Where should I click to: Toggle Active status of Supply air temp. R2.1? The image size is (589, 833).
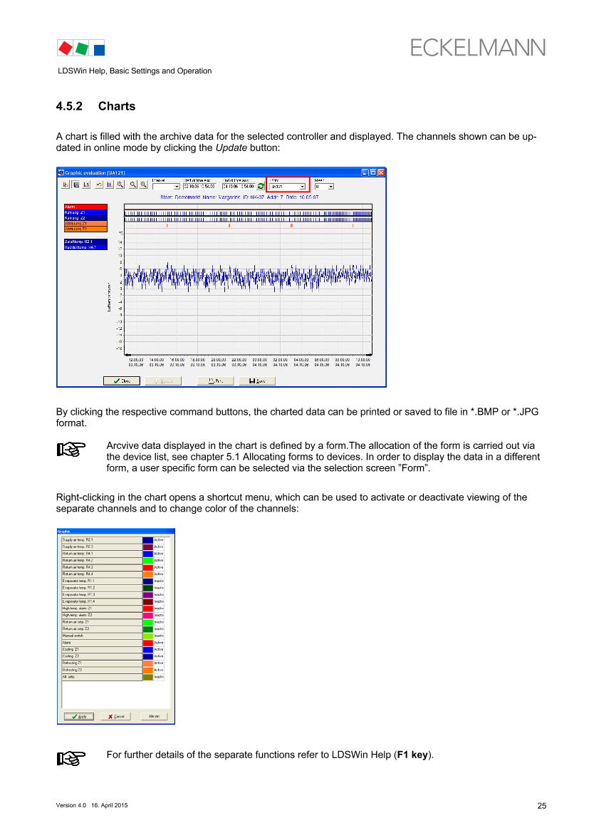[x=159, y=540]
